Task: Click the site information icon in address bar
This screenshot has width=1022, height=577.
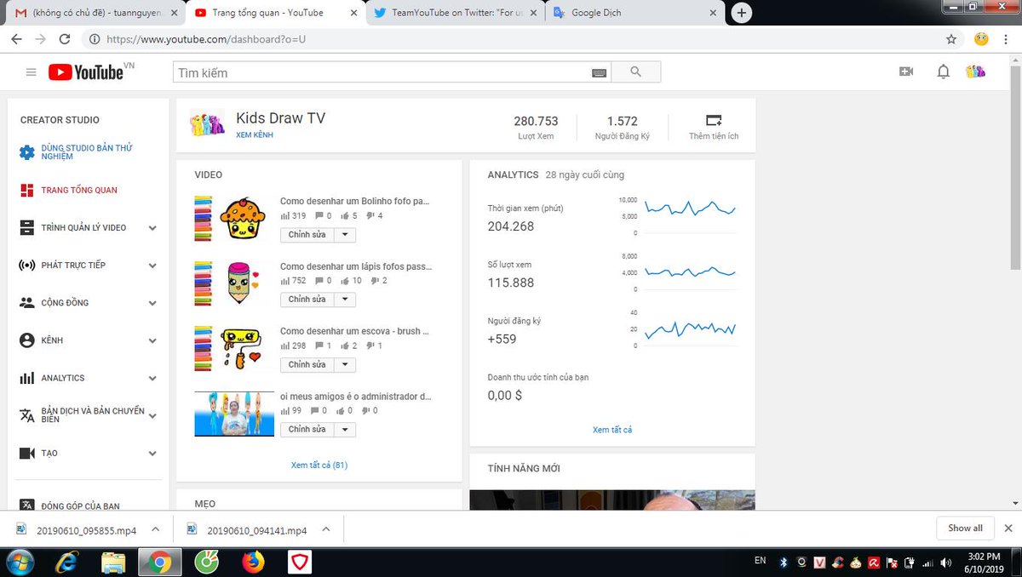Action: pyautogui.click(x=94, y=39)
